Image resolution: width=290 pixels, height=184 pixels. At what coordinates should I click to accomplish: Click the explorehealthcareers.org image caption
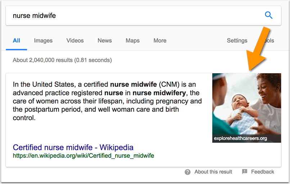click(240, 138)
